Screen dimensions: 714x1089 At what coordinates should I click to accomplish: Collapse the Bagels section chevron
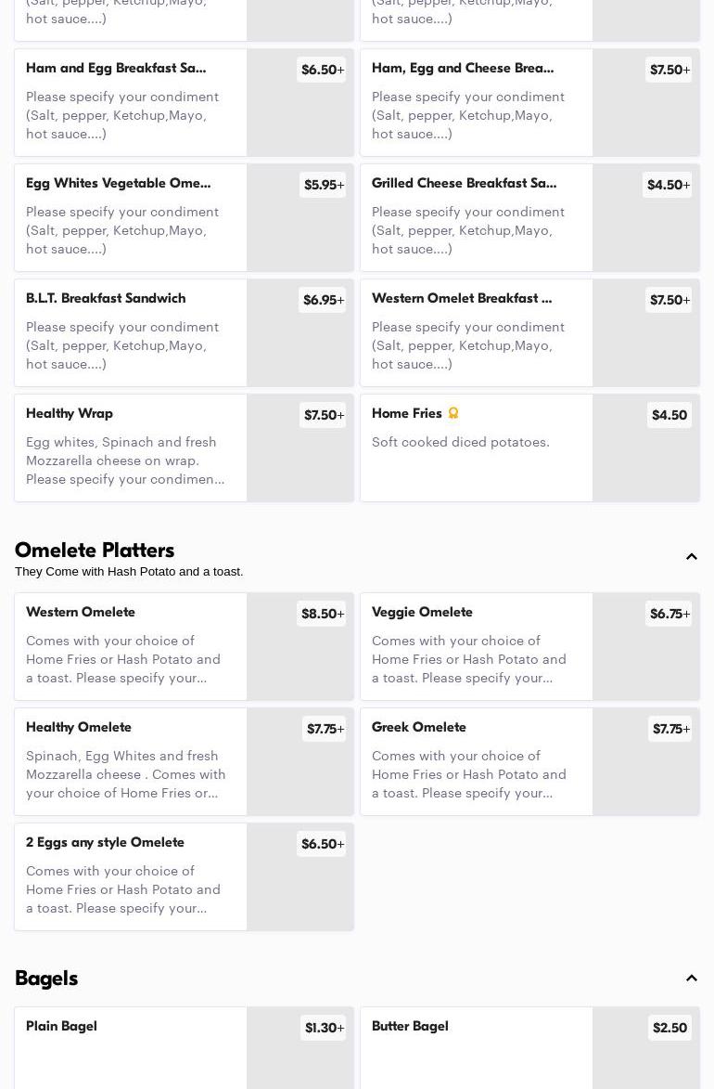pyautogui.click(x=692, y=979)
